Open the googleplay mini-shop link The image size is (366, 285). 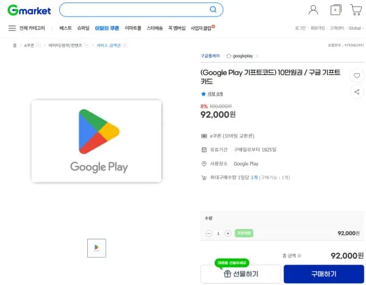coord(243,56)
